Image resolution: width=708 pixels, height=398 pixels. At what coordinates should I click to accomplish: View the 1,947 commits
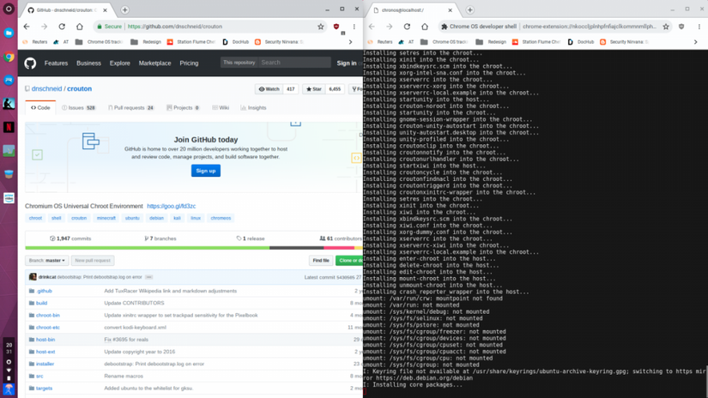click(70, 238)
